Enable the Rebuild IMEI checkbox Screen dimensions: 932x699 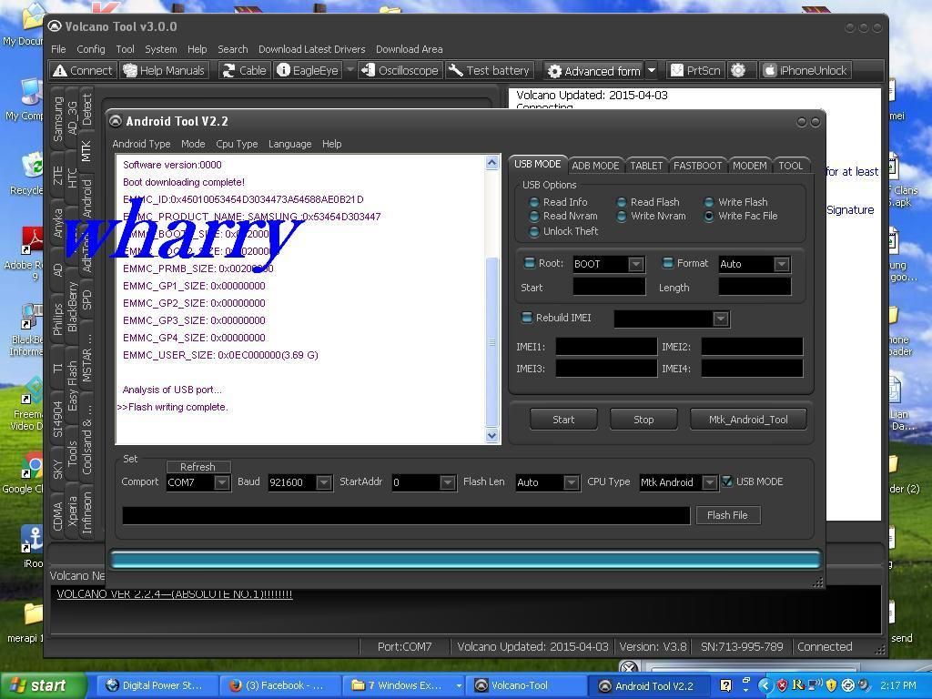pyautogui.click(x=526, y=318)
